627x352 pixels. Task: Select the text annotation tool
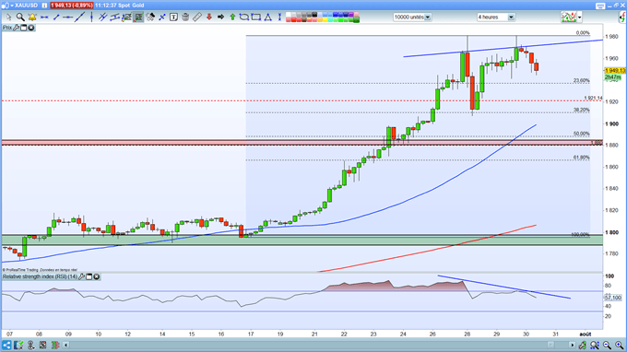(173, 18)
